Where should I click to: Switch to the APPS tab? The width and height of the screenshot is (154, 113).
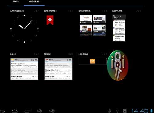click(x=16, y=2)
